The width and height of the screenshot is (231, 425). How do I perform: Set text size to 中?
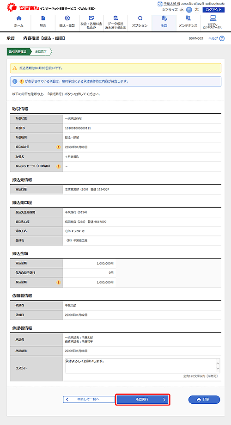189,10
